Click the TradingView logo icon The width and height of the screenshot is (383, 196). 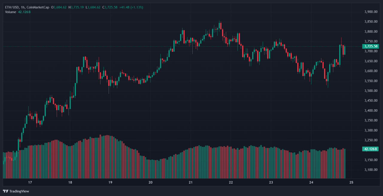click(x=6, y=191)
